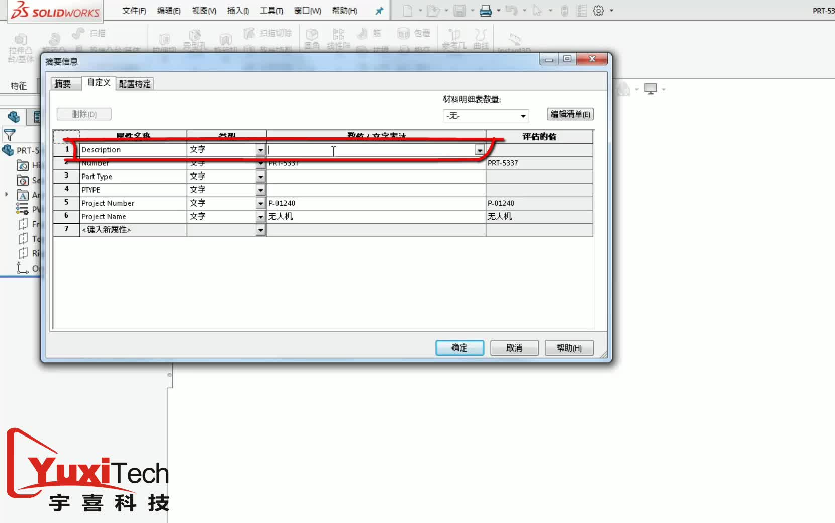Click the pin icon beside Help menu
The height and width of the screenshot is (523, 835).
point(379,11)
